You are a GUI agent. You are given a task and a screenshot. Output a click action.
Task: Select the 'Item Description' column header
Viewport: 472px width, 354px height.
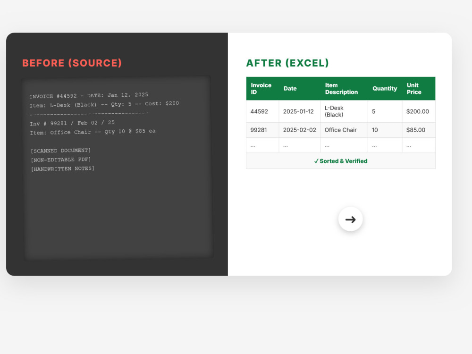344,89
